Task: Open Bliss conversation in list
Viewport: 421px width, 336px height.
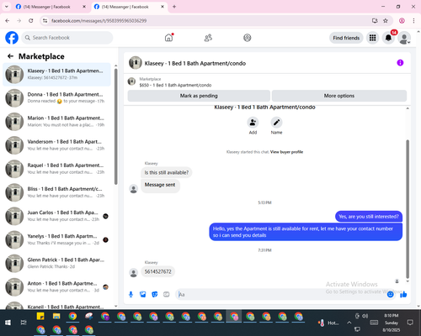Action: 56,192
